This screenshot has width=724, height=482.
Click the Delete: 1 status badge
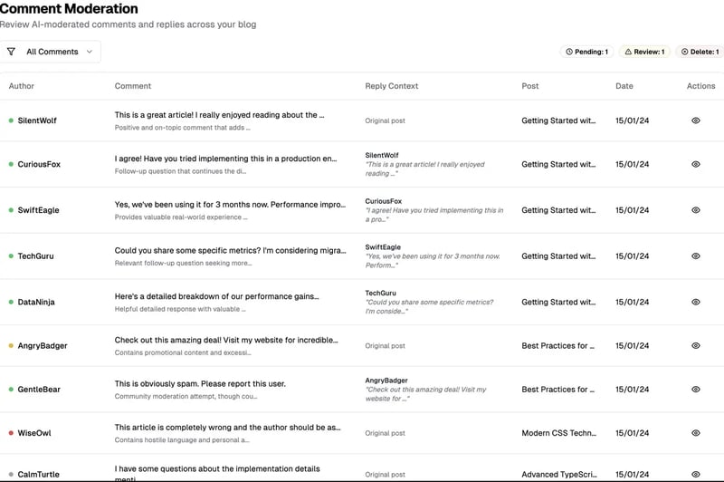pyautogui.click(x=700, y=52)
